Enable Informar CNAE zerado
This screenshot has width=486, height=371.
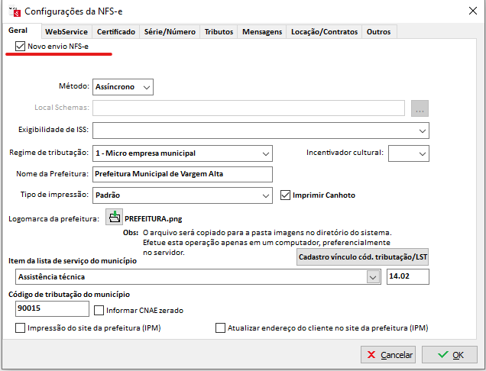pos(99,310)
